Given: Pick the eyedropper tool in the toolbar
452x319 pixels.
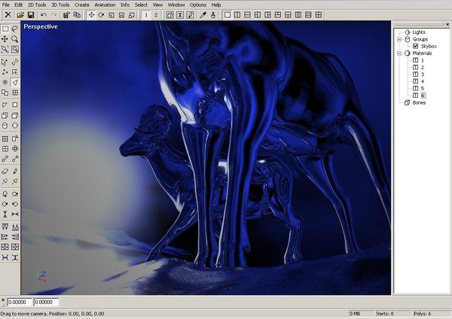Looking at the screenshot, I should (x=203, y=15).
